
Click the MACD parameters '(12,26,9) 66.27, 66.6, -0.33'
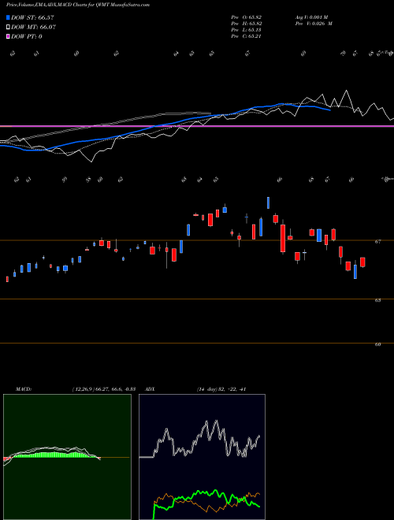pos(104,389)
